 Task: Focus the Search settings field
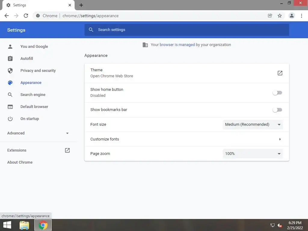click(186, 30)
